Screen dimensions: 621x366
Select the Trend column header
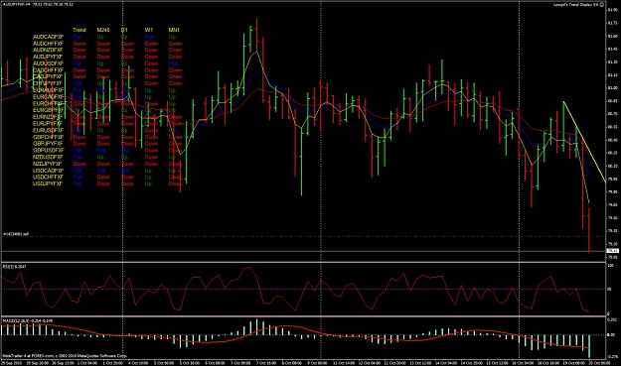(79, 30)
